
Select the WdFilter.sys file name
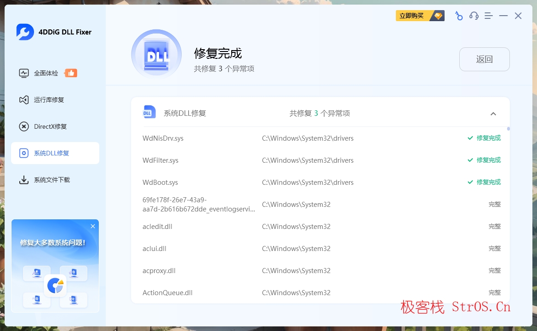click(160, 160)
